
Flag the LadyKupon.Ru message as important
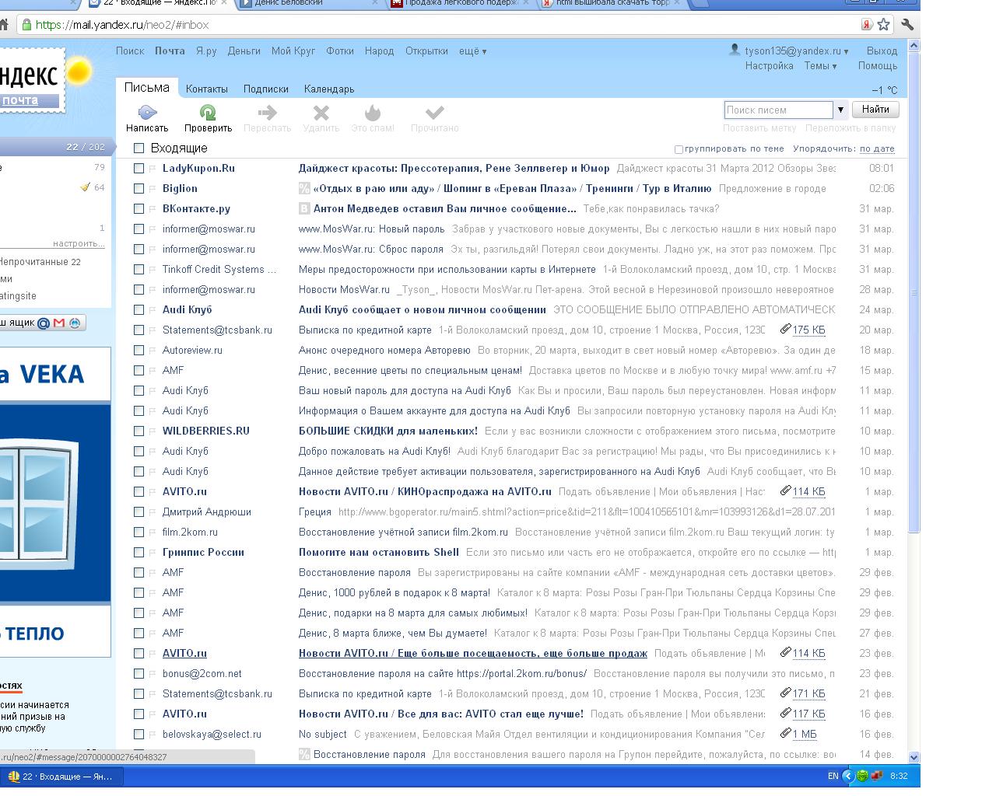coord(153,168)
